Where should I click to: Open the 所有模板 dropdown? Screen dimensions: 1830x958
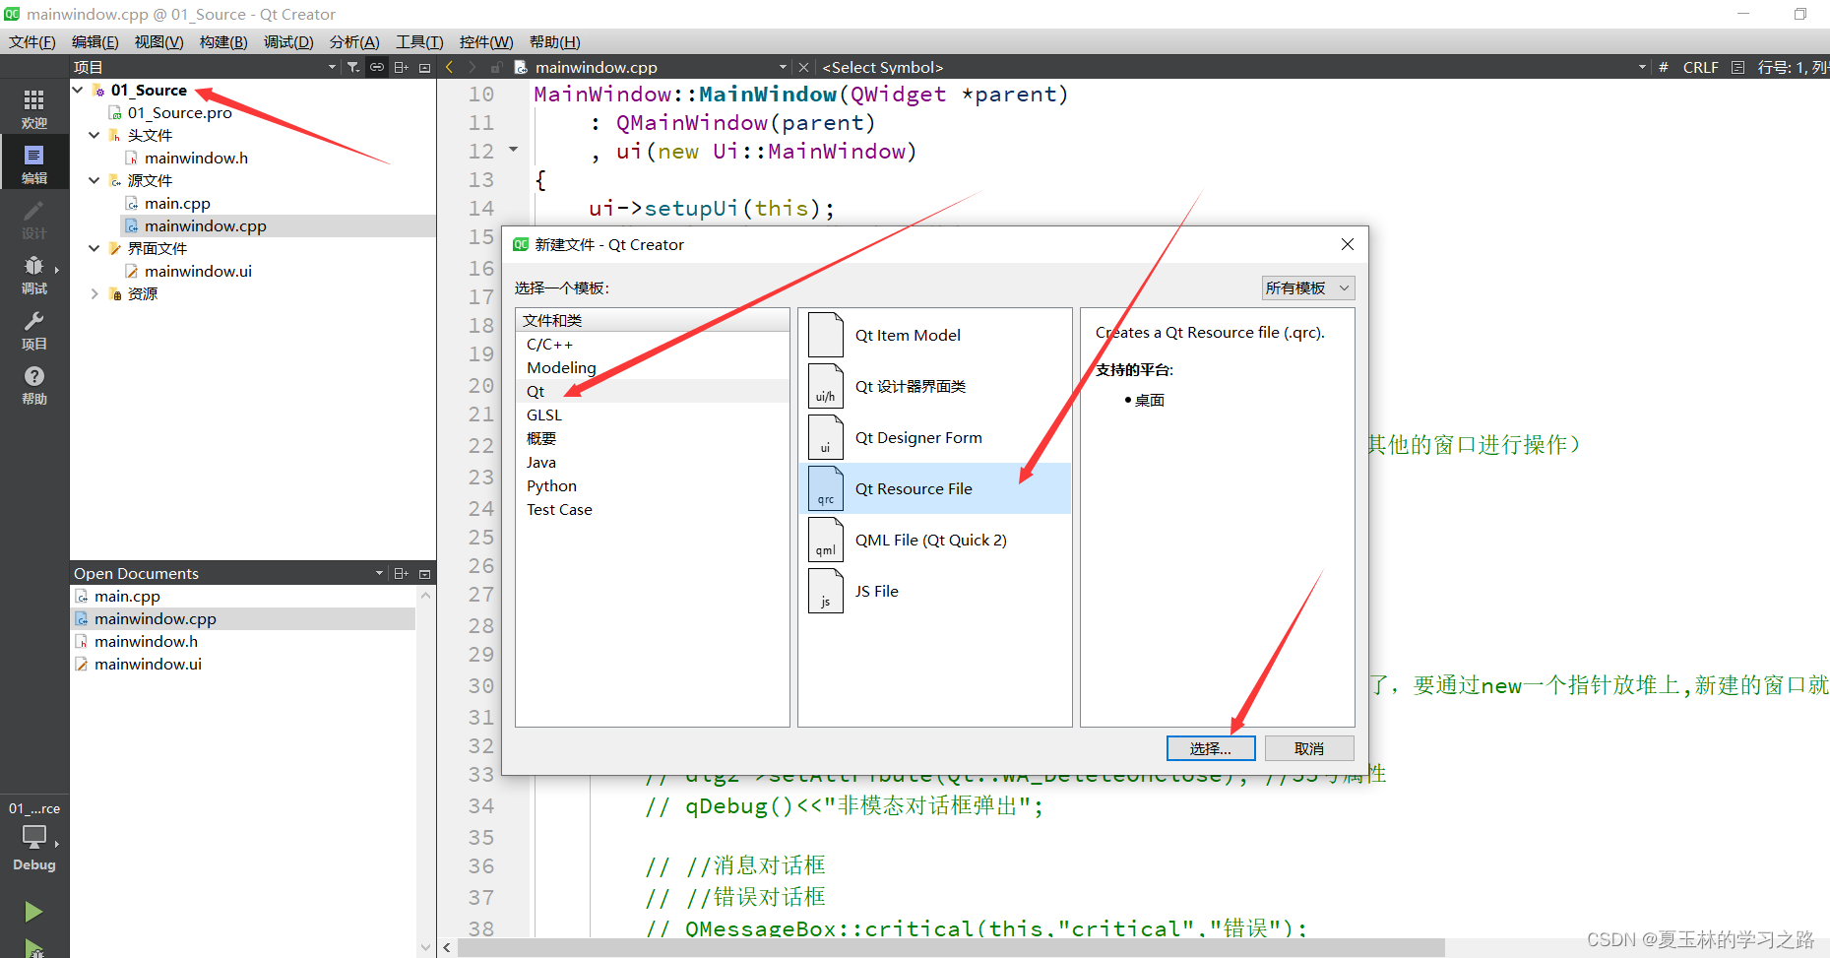pos(1308,287)
